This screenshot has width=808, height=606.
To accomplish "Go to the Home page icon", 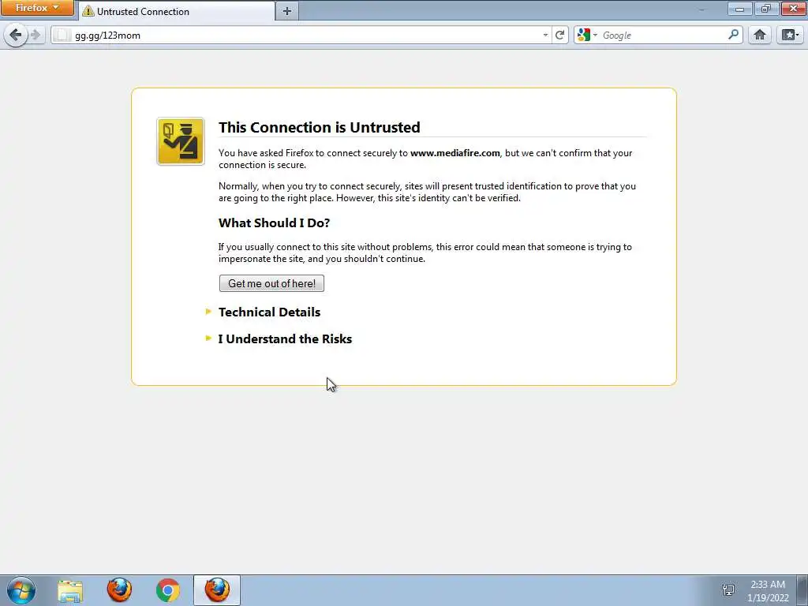I will 760,35.
